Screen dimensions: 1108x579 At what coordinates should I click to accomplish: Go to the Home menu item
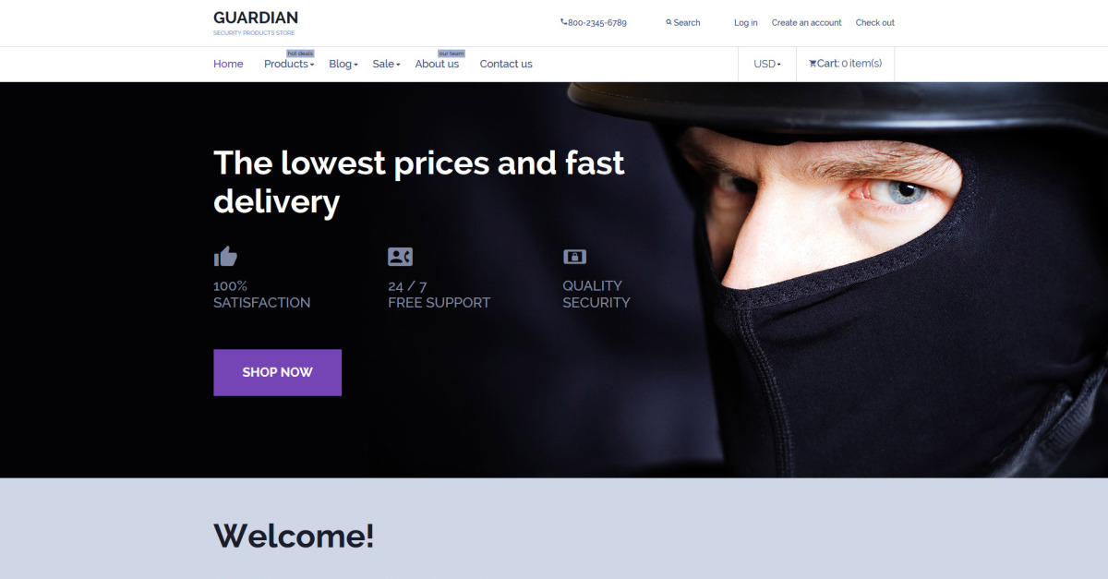(x=228, y=64)
